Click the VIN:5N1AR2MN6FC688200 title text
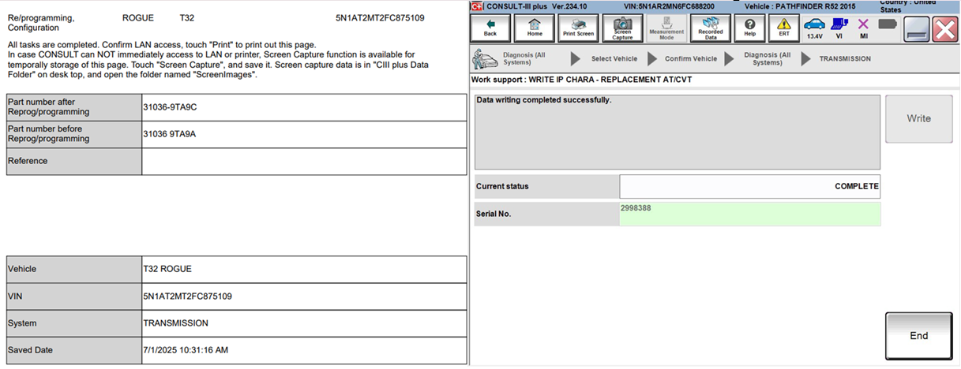The image size is (961, 369). (669, 6)
